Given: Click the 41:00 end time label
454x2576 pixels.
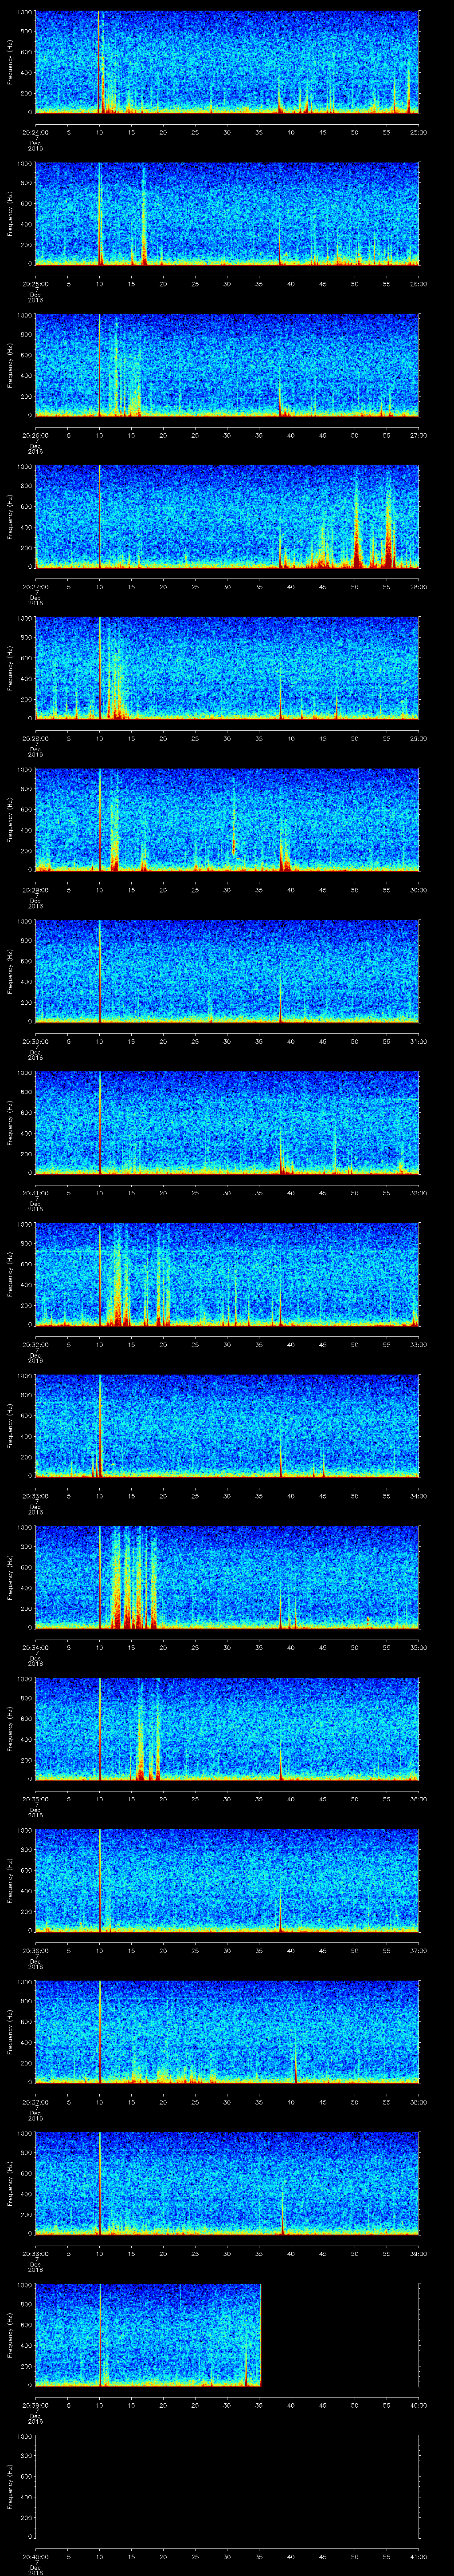Looking at the screenshot, I should click(x=418, y=2556).
